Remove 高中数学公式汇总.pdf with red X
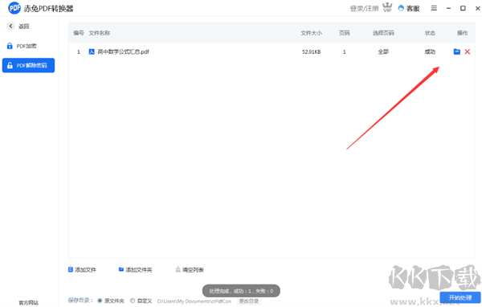This screenshot has width=482, height=307. (468, 51)
